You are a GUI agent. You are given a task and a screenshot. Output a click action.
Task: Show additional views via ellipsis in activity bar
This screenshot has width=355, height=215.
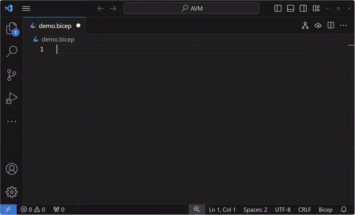pyautogui.click(x=12, y=122)
